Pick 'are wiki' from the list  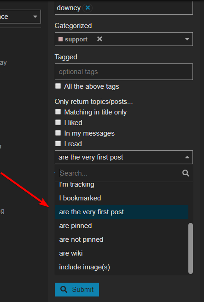(x=122, y=253)
